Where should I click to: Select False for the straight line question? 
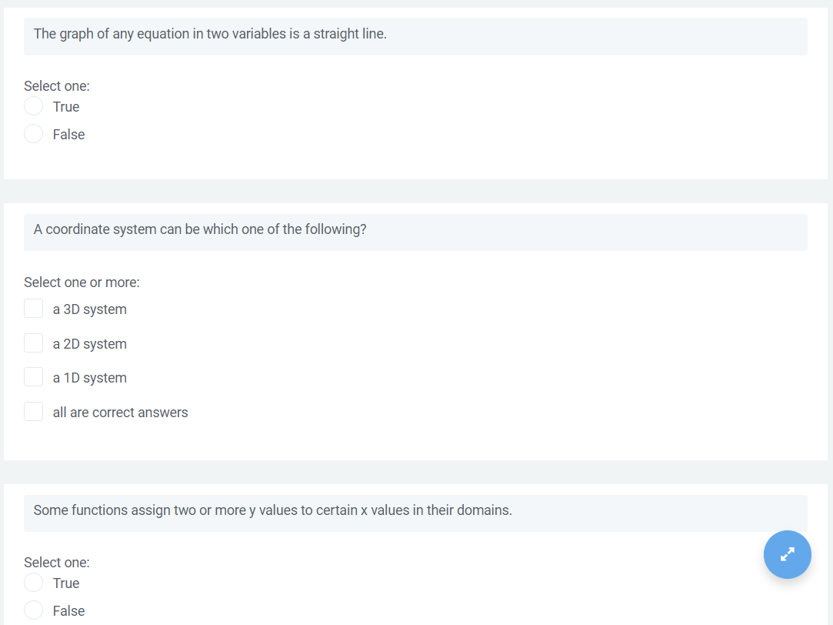pos(33,133)
